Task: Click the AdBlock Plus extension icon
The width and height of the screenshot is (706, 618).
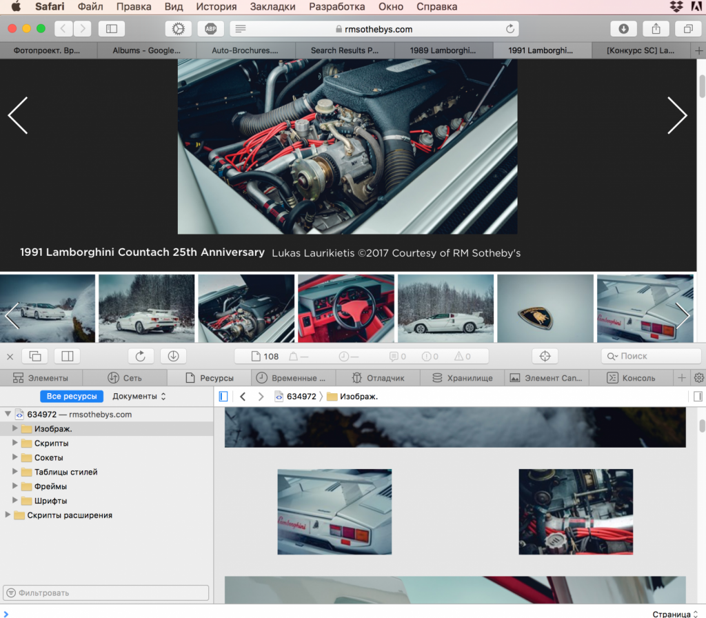Action: click(210, 29)
